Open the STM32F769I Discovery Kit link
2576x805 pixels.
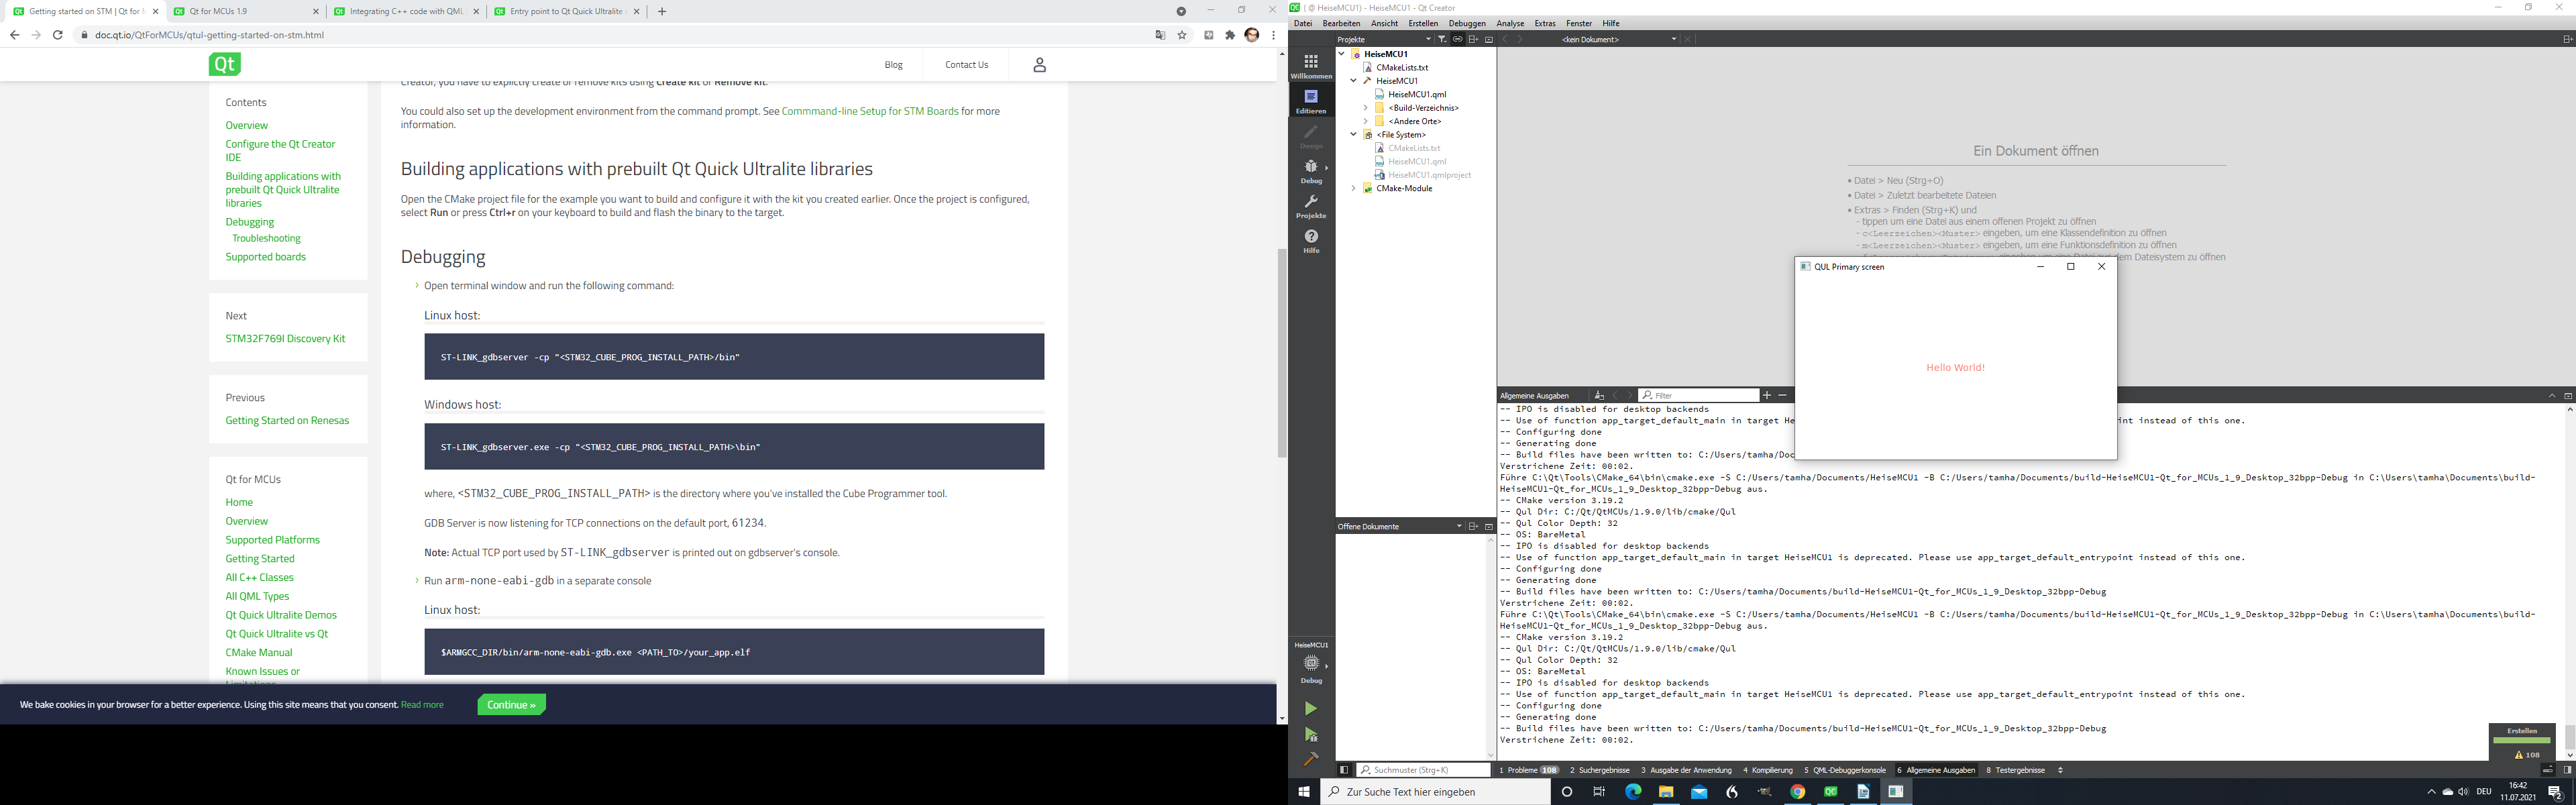tap(285, 339)
